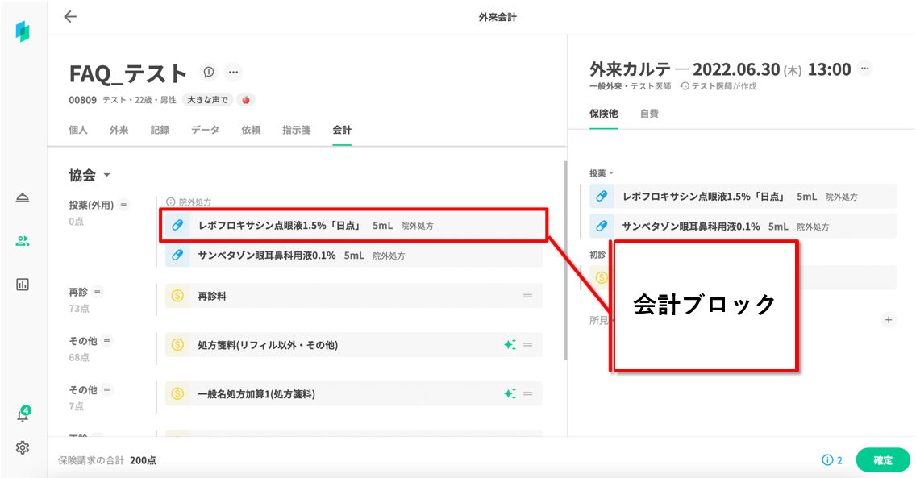Image resolution: width=916 pixels, height=478 pixels.
Task: Click coin icon of 処方箋料 row
Action: click(x=177, y=345)
